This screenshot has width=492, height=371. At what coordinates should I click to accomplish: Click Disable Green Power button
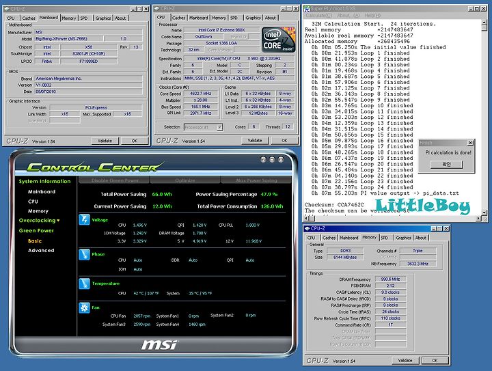115,180
